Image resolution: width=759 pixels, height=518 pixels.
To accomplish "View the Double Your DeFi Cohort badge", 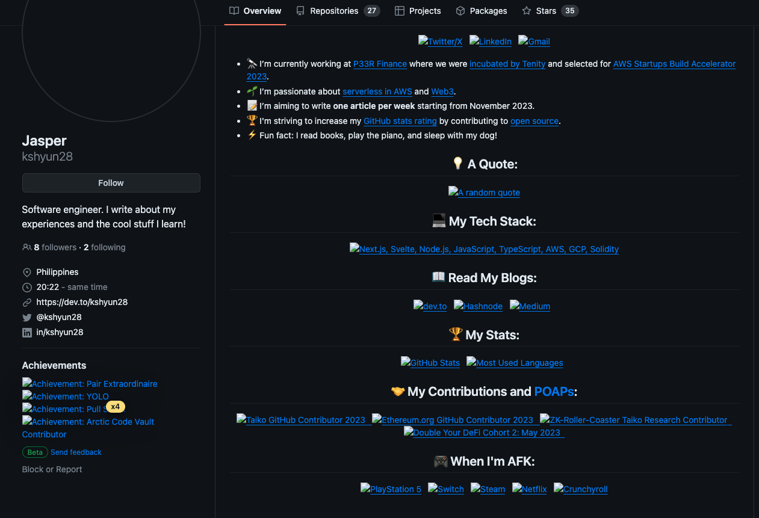I will point(484,432).
